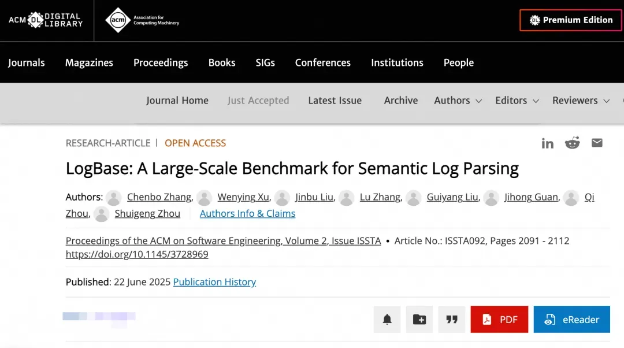Open the Proceedings menu

[161, 62]
